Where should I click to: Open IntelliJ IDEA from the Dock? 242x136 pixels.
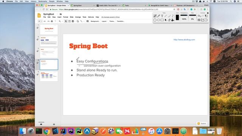(63, 131)
